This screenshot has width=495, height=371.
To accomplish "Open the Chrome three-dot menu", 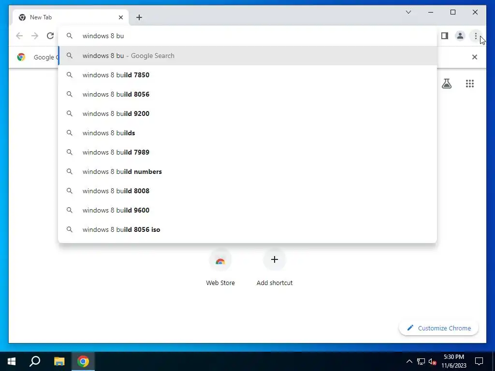I will [x=476, y=36].
